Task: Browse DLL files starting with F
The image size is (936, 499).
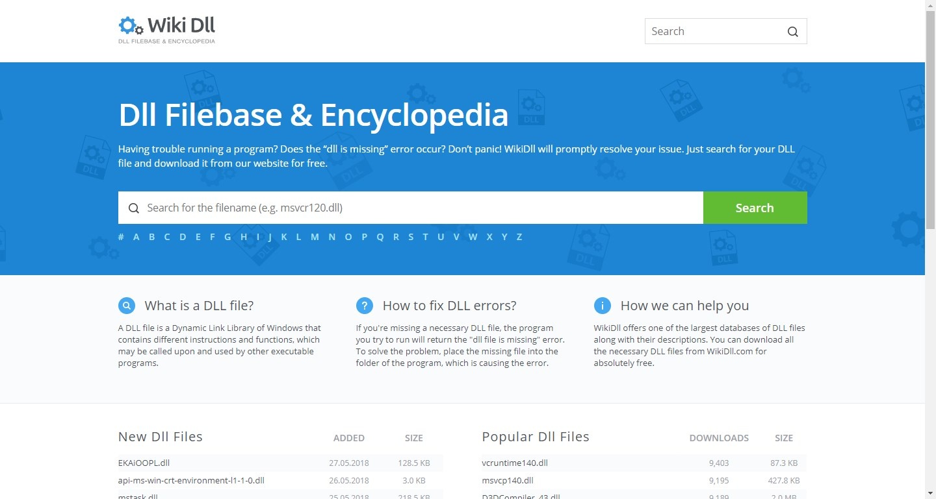Action: (x=213, y=237)
